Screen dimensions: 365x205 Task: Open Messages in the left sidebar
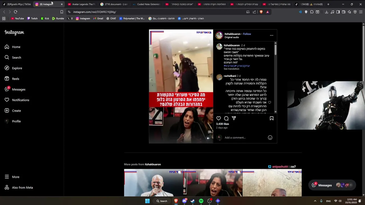point(15,89)
